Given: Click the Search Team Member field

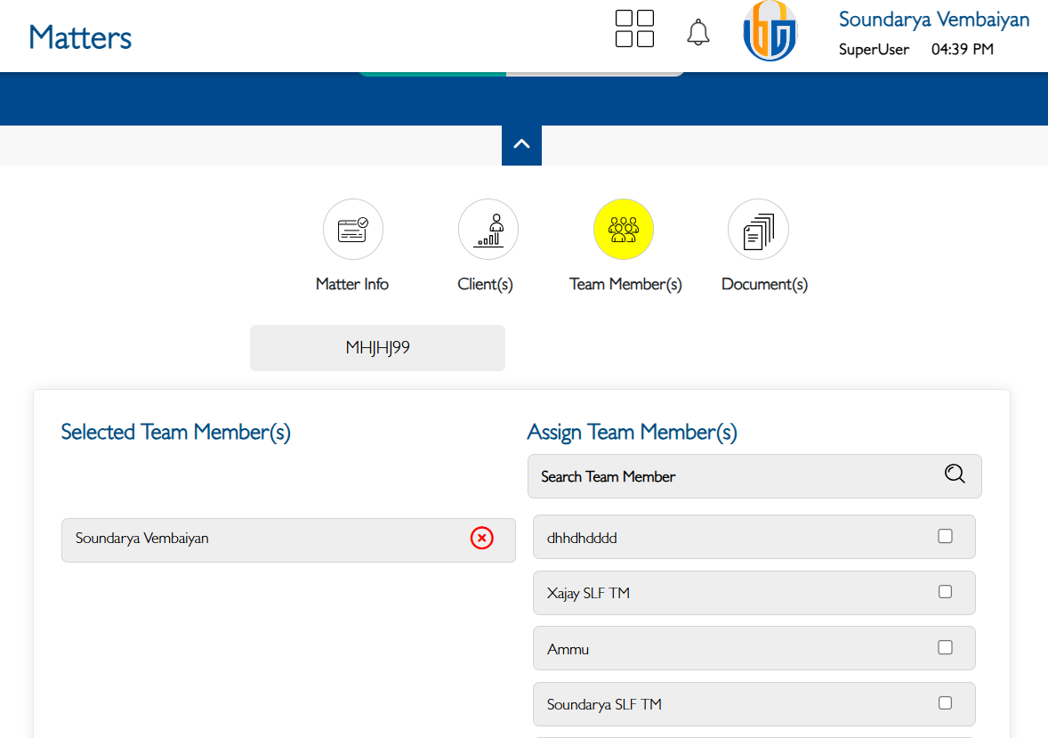Looking at the screenshot, I should (x=730, y=477).
